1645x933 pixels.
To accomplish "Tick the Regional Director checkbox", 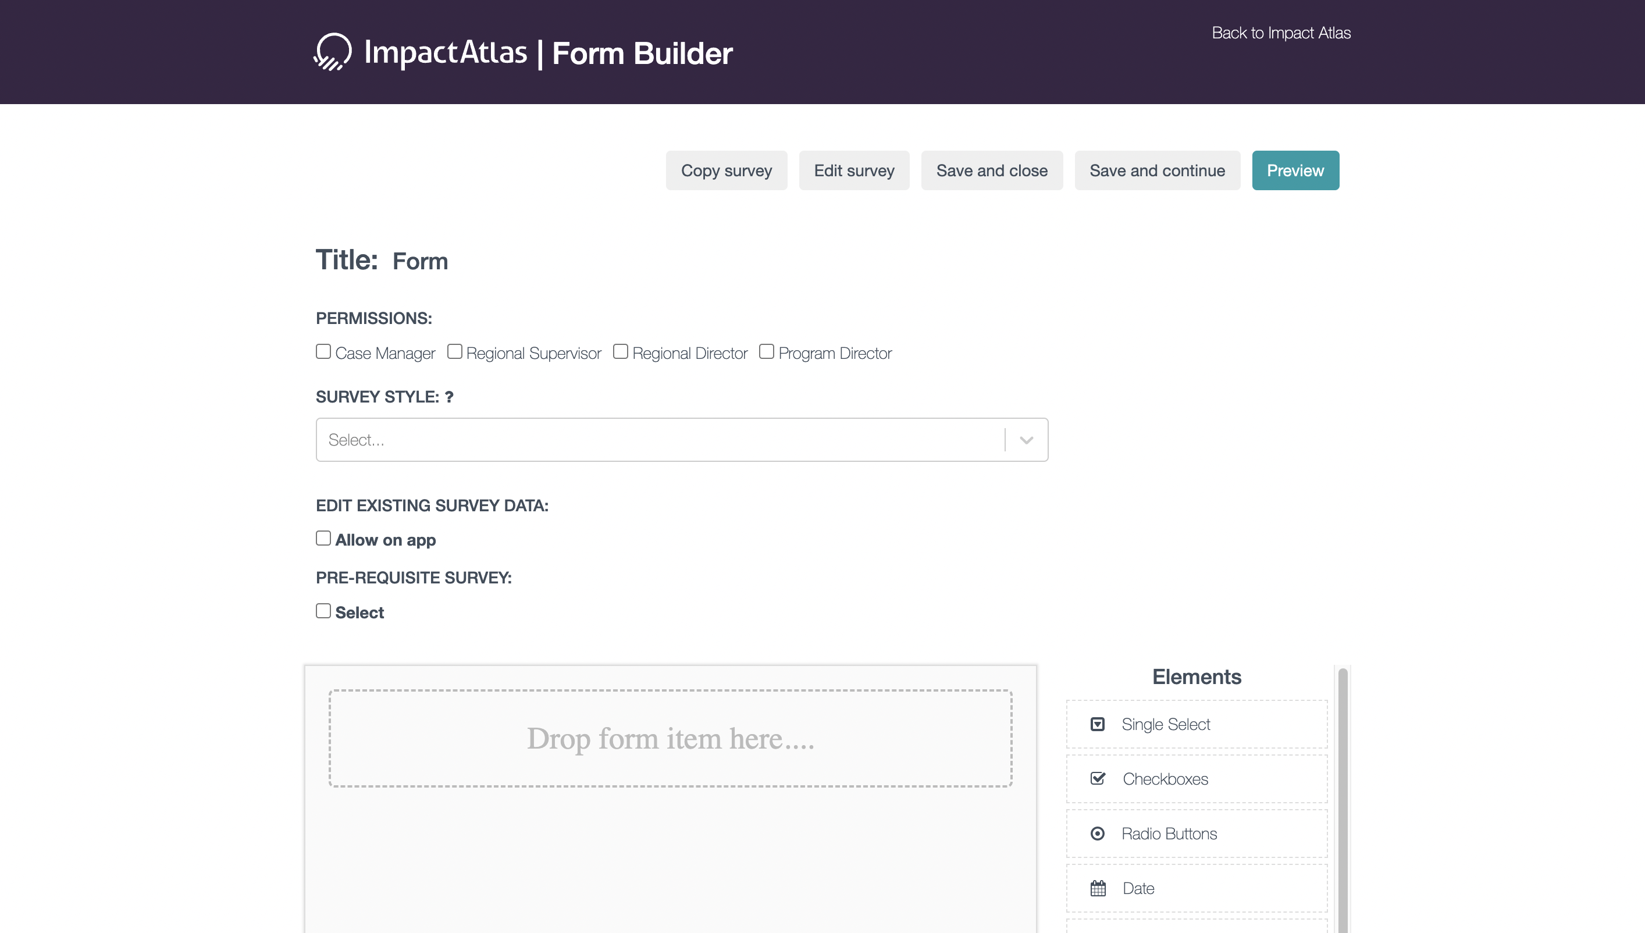I will pyautogui.click(x=620, y=352).
